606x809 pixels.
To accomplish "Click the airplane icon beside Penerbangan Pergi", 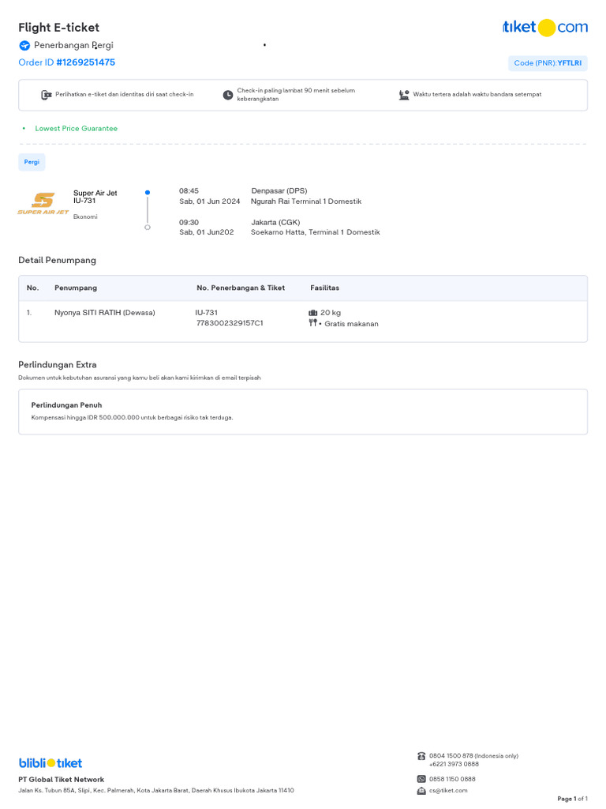I will tap(24, 46).
